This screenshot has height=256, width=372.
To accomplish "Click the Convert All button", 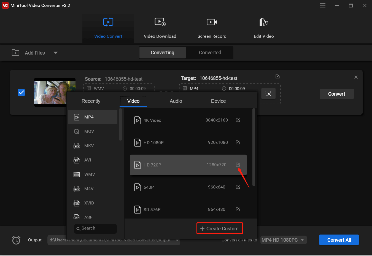I will [339, 240].
